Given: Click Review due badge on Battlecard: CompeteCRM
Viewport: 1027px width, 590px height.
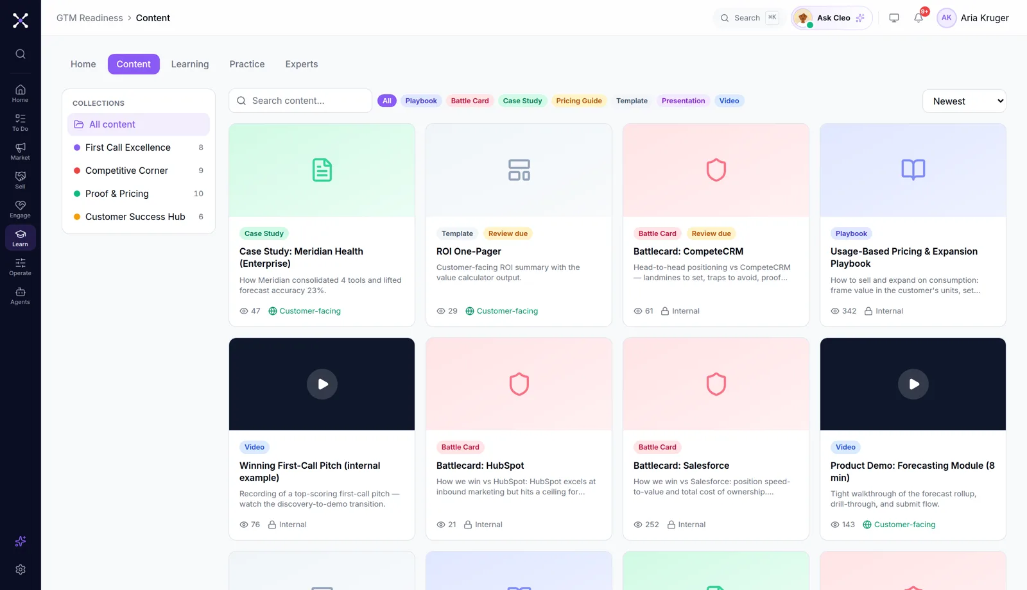Looking at the screenshot, I should 711,233.
